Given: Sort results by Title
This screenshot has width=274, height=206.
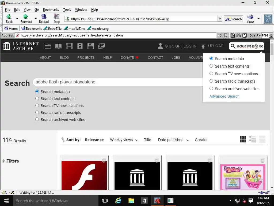Looking at the screenshot, I should (147, 140).
